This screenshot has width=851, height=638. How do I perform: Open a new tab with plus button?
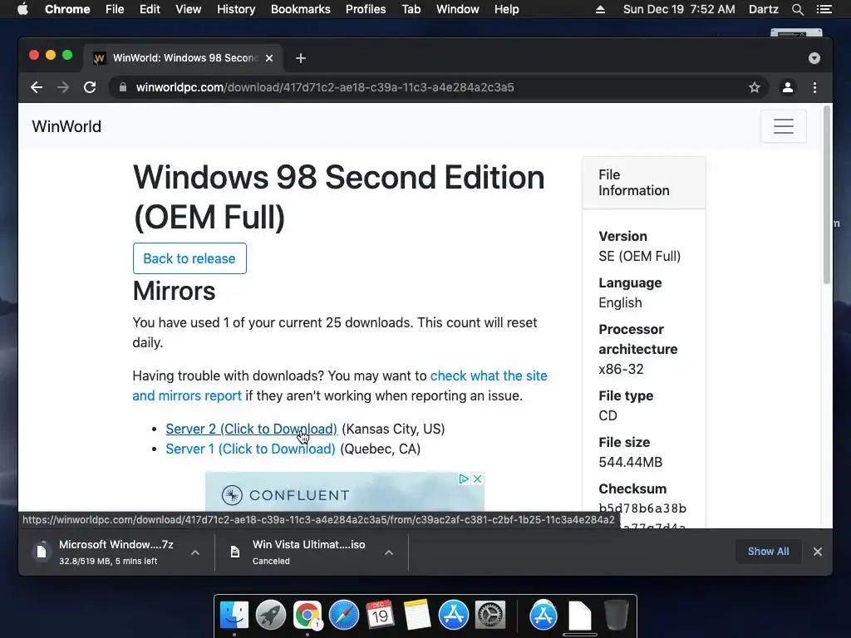click(x=301, y=58)
